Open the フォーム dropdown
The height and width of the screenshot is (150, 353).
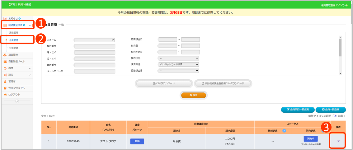95,40
